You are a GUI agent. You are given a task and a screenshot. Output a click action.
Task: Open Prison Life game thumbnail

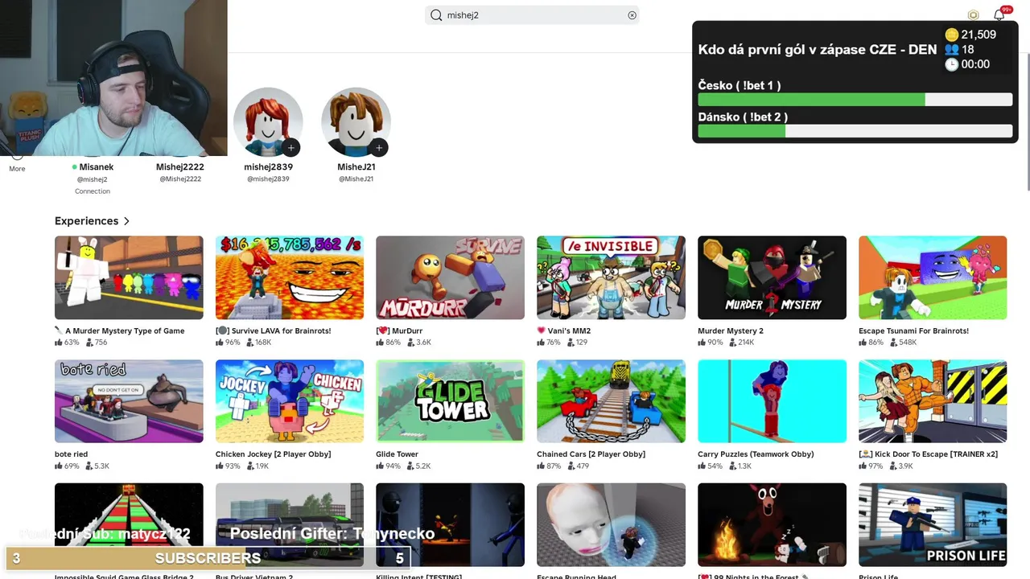click(933, 525)
